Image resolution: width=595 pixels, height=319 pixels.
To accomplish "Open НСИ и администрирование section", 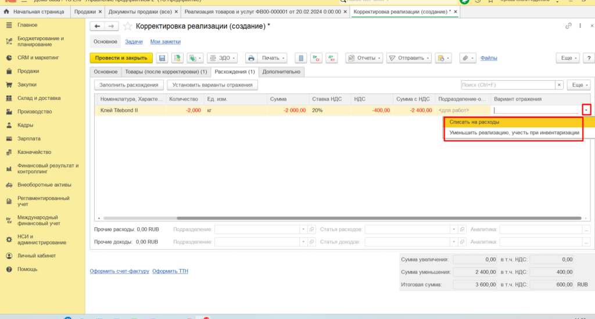I will point(42,239).
